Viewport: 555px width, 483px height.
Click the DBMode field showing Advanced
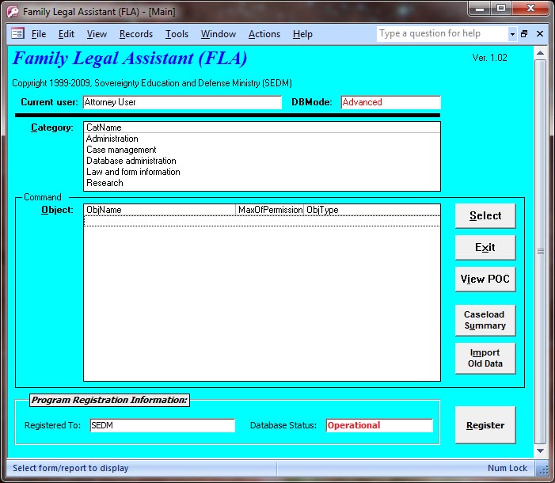(x=391, y=102)
